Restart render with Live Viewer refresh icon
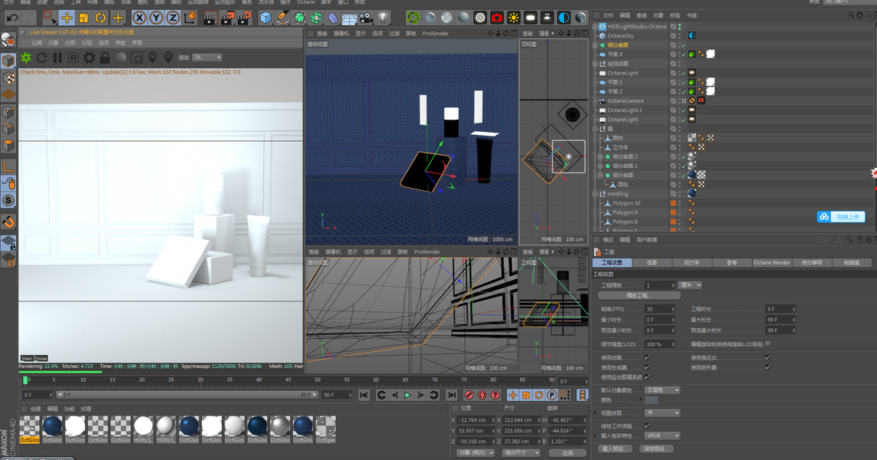 [x=42, y=58]
